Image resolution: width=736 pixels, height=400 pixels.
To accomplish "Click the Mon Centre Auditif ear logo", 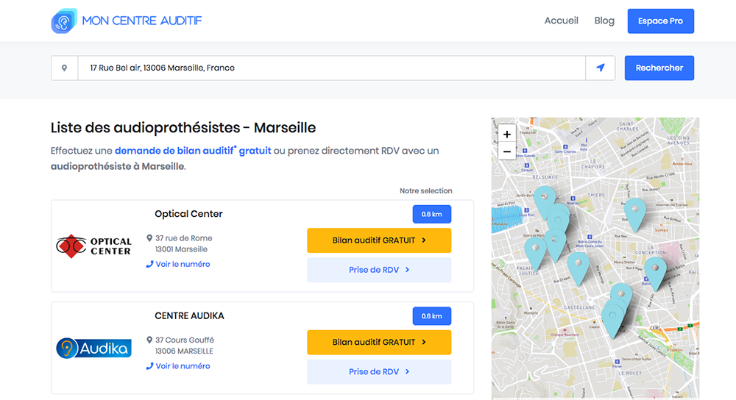I will tap(64, 21).
